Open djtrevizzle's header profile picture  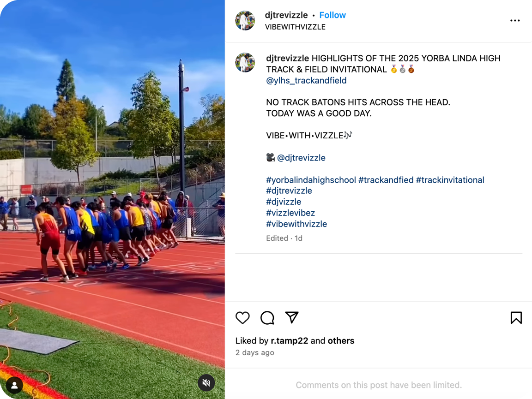click(245, 21)
